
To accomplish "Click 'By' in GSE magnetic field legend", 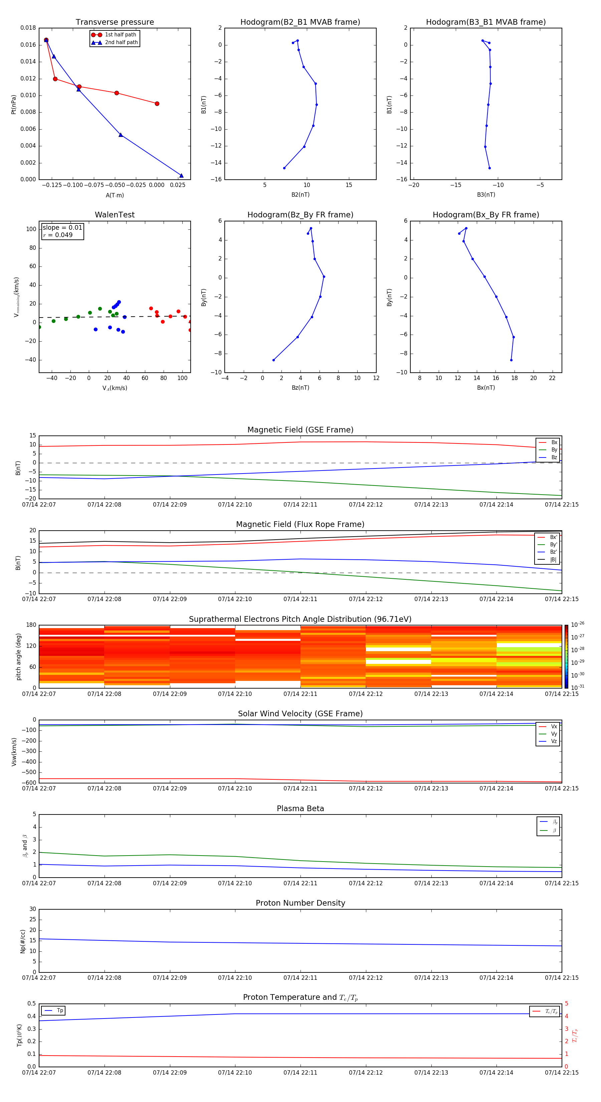I will click(554, 450).
